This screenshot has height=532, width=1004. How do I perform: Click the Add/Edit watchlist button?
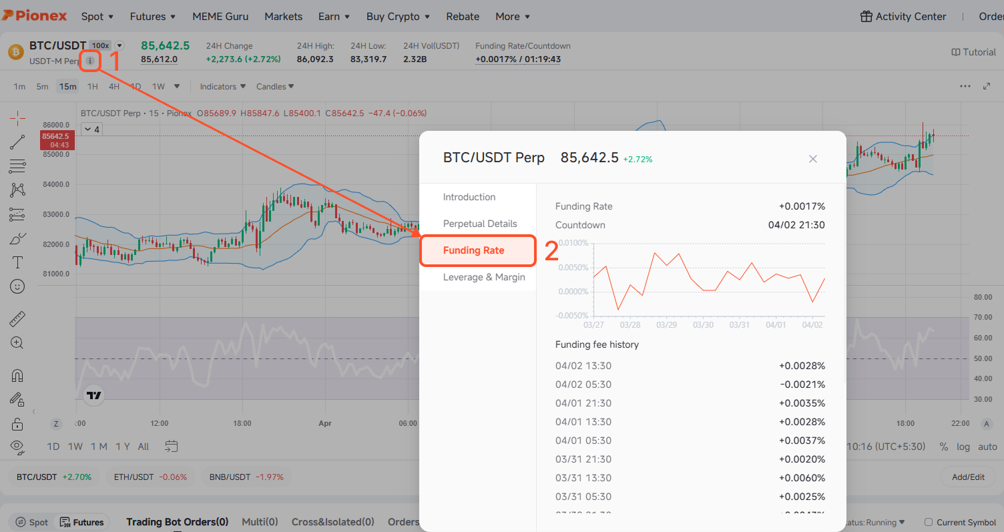(968, 477)
